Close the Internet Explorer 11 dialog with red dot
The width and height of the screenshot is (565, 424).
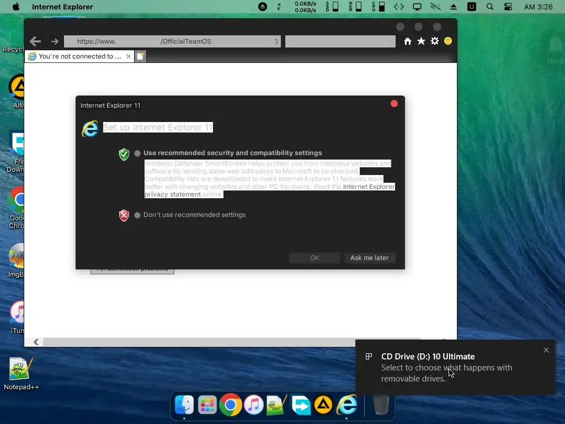coord(394,104)
